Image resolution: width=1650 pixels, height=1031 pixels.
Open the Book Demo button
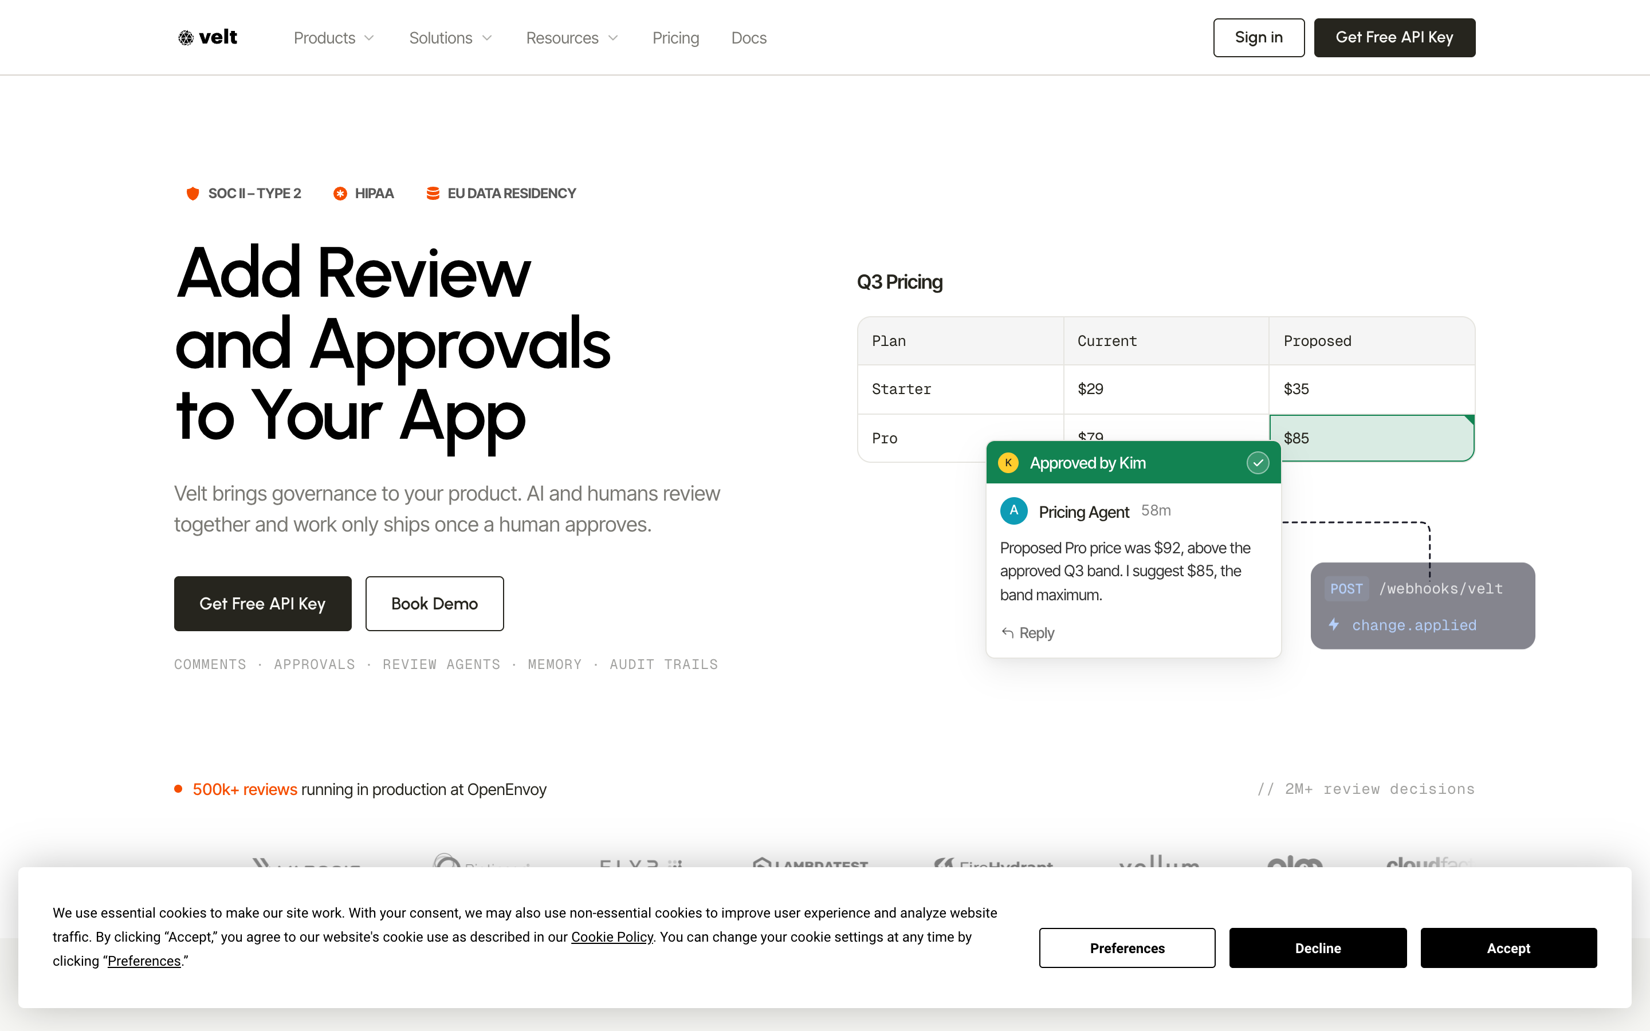click(434, 604)
